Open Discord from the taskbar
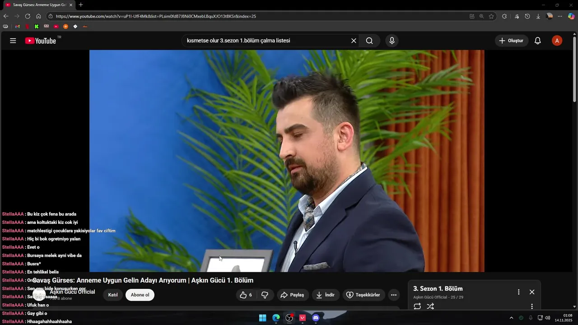Image resolution: width=578 pixels, height=325 pixels. [x=316, y=318]
